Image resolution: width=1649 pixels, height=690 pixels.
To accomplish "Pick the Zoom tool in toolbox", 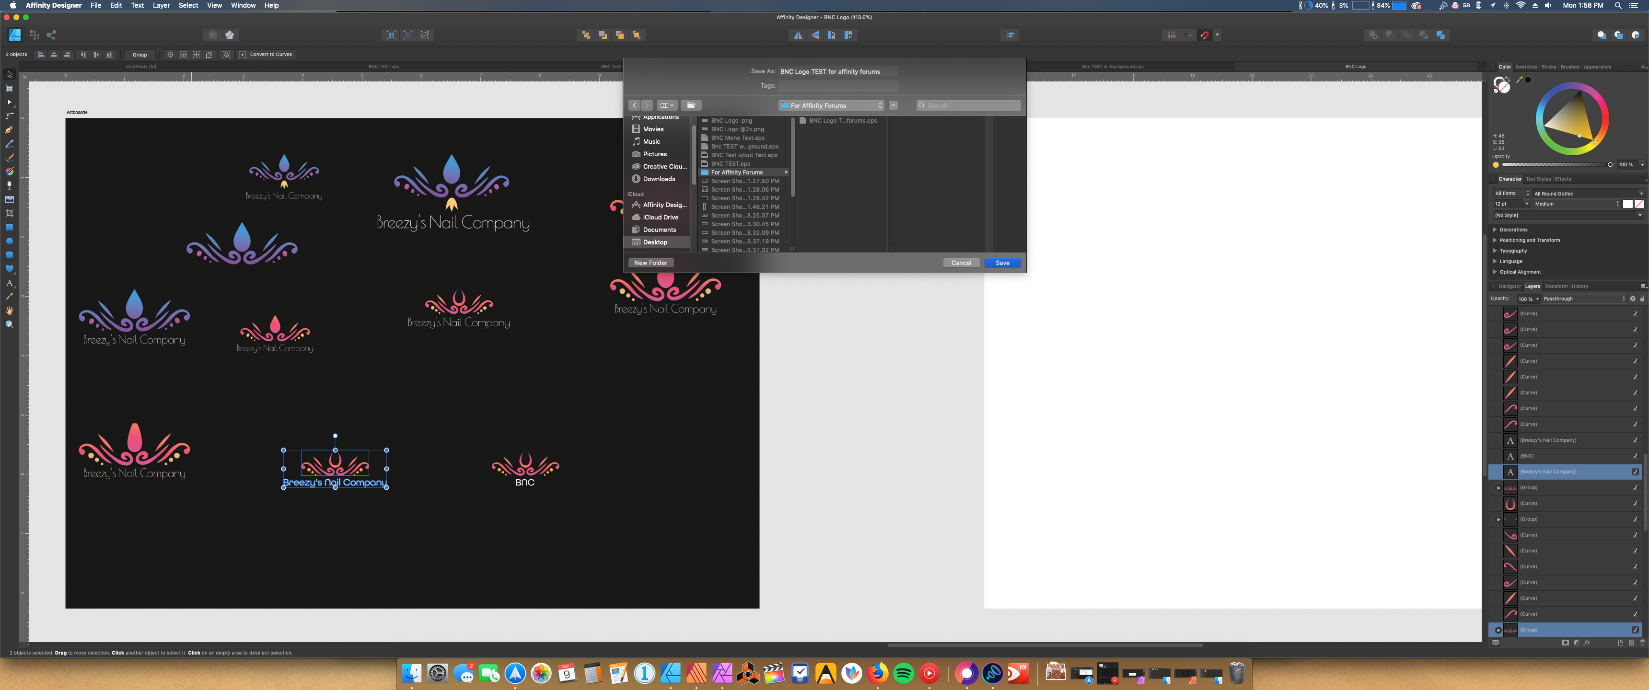I will tap(9, 324).
